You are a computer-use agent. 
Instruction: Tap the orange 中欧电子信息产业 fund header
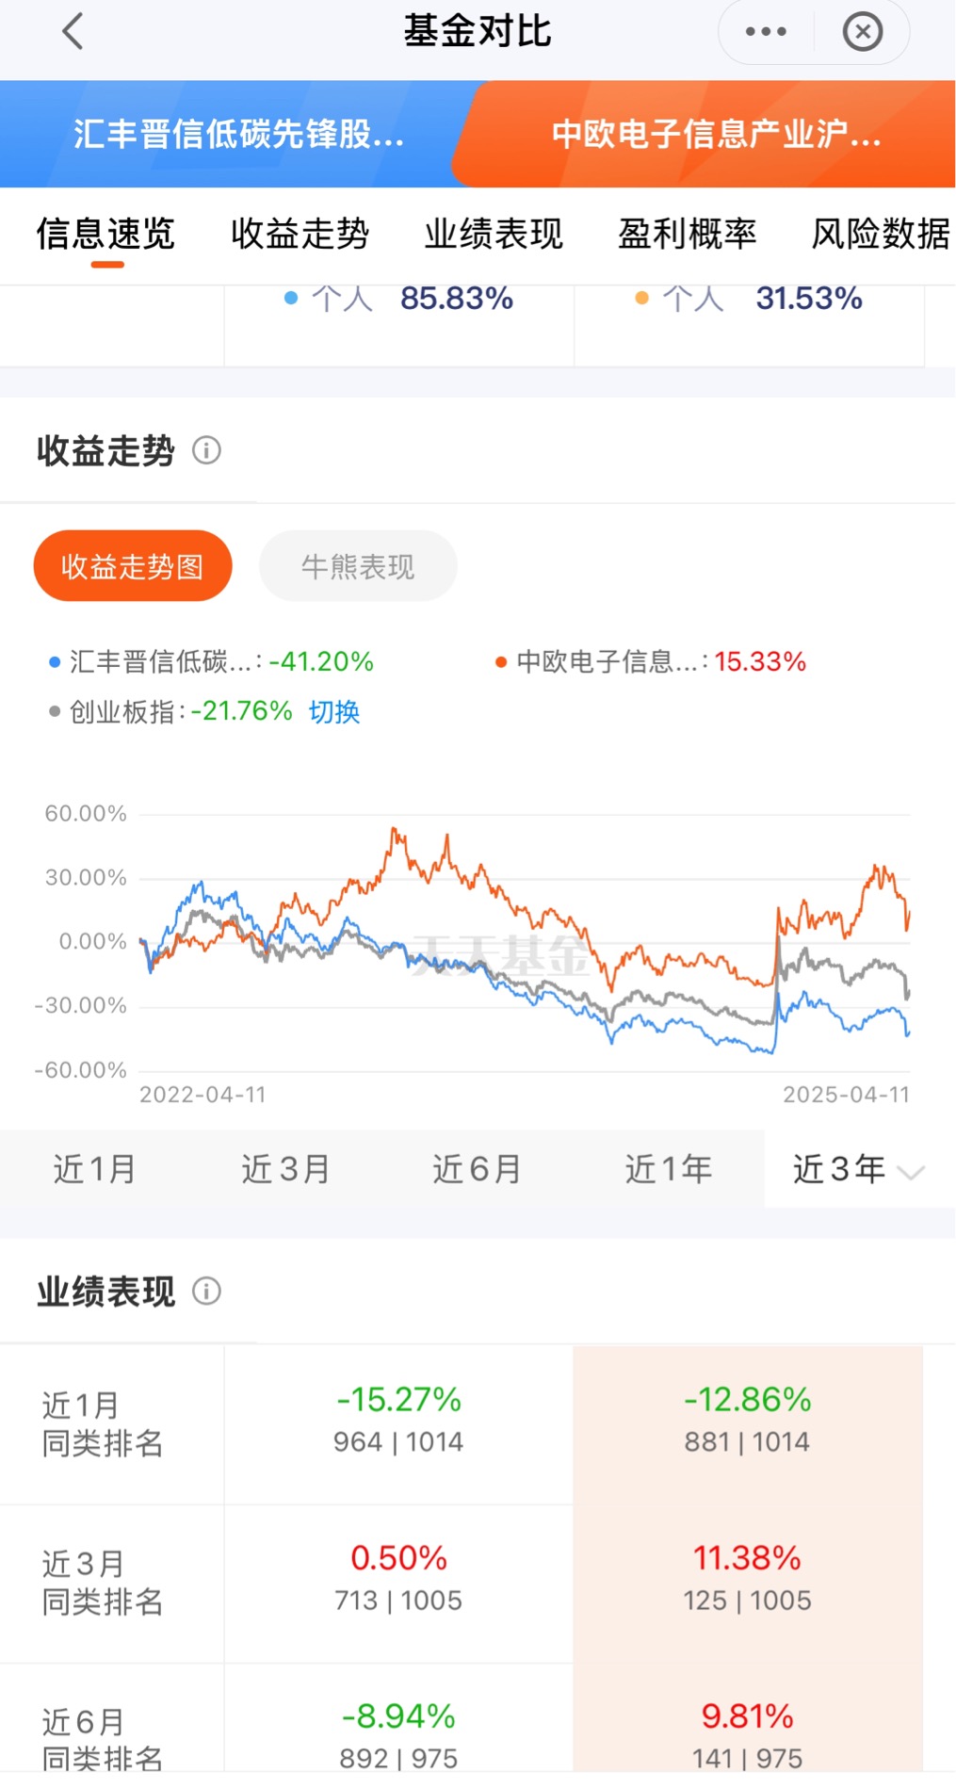tap(716, 134)
